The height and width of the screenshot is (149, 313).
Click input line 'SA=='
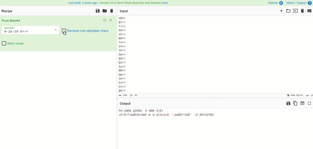[122, 55]
